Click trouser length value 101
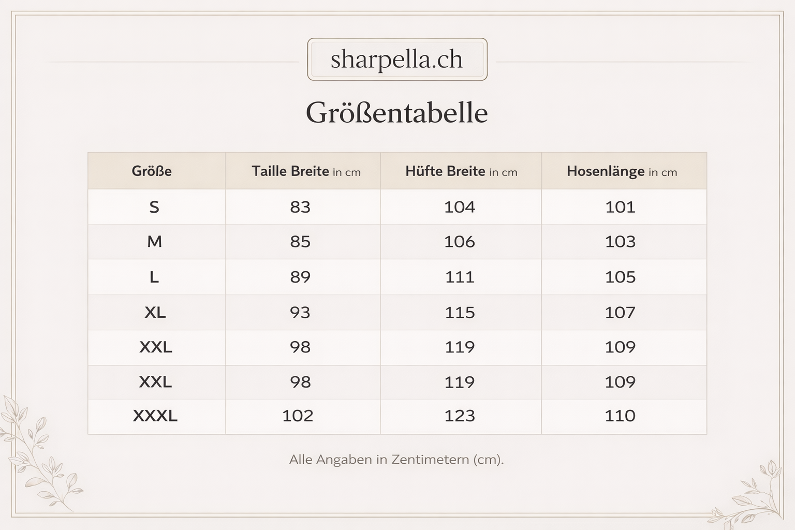 tap(620, 207)
